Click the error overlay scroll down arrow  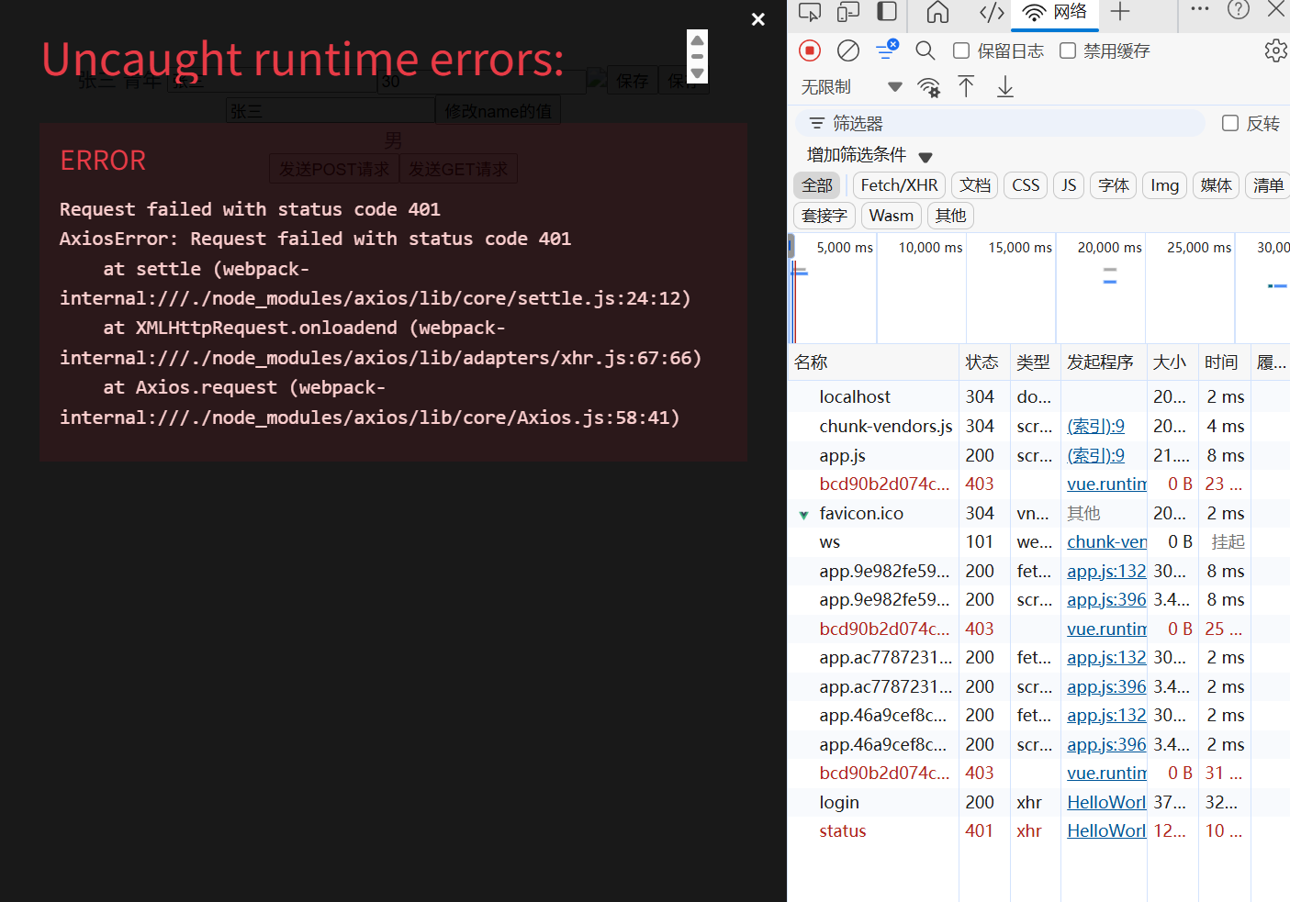coord(698,73)
